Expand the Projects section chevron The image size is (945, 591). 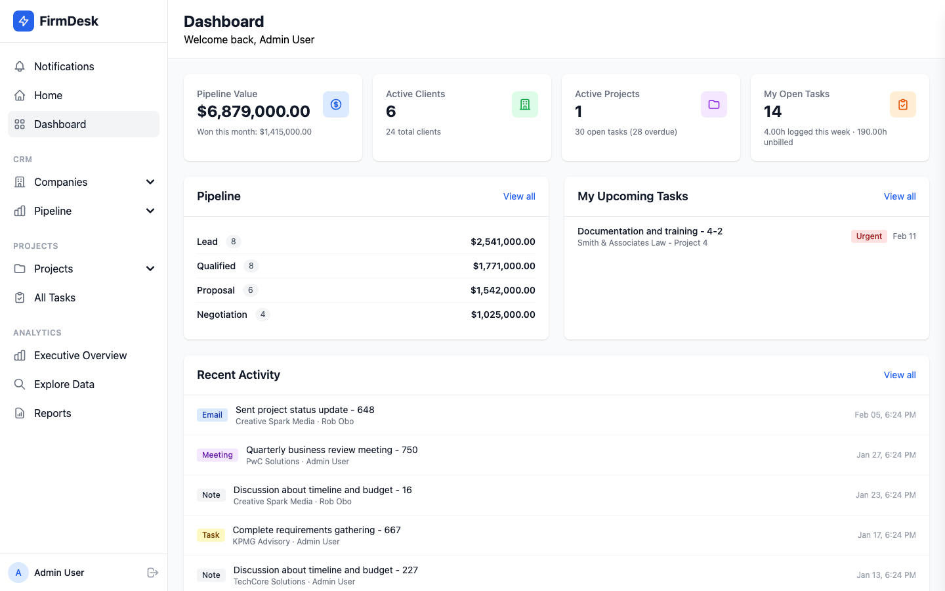[150, 269]
